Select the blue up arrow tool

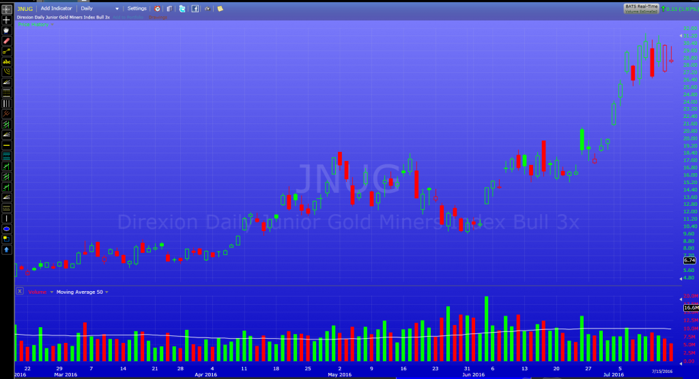pyautogui.click(x=6, y=250)
